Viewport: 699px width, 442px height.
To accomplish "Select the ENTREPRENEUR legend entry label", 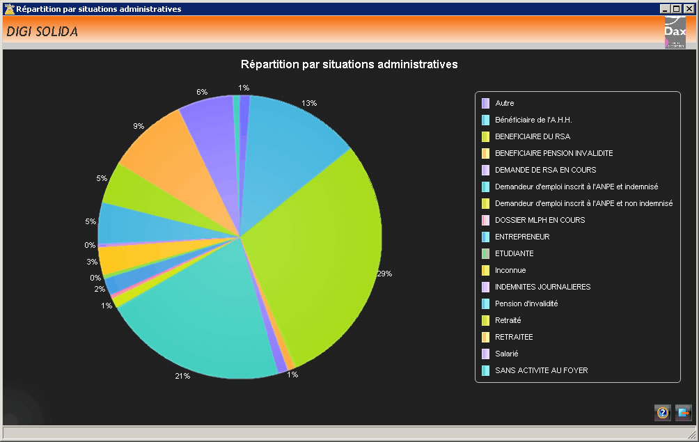I will pos(522,237).
